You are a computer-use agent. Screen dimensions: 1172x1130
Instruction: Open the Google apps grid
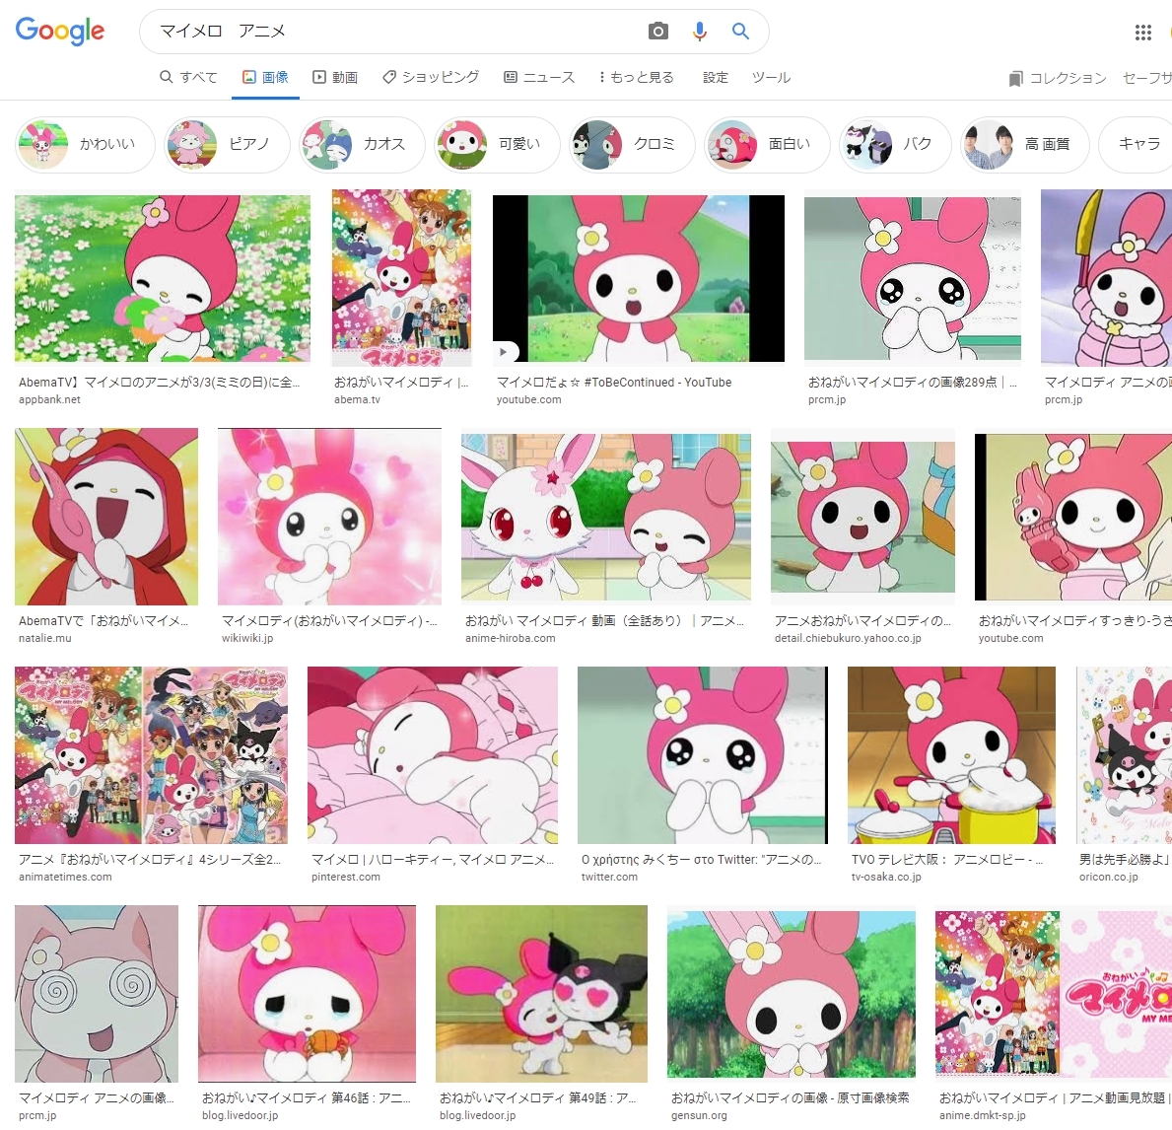tap(1142, 33)
